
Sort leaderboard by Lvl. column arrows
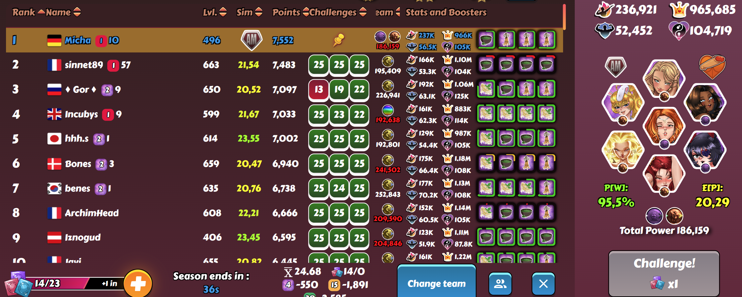pos(215,12)
